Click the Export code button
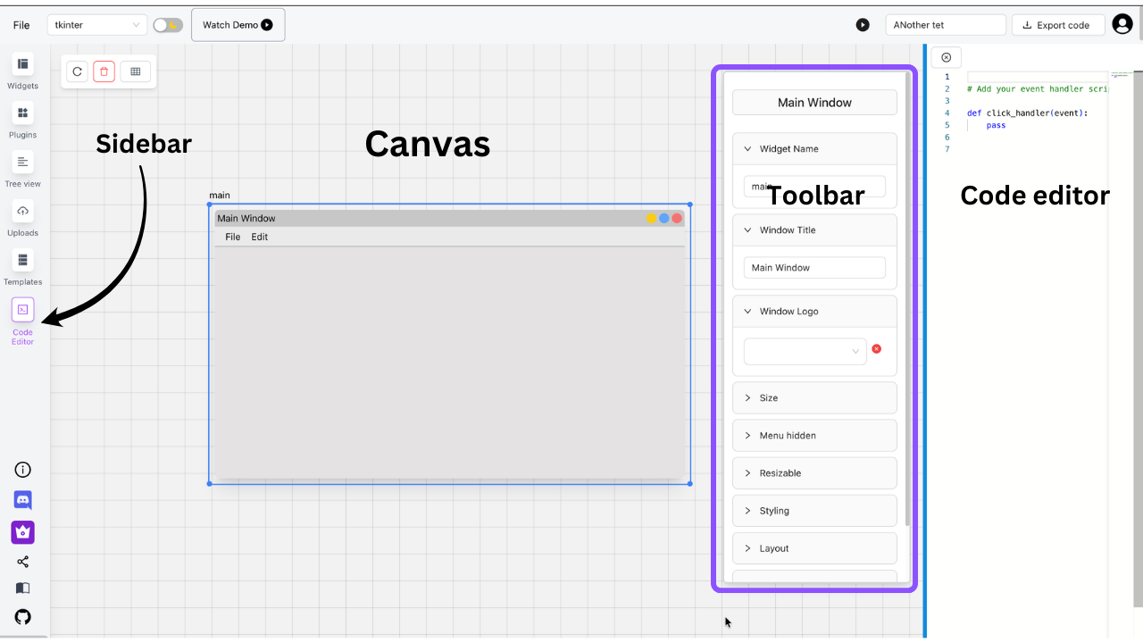Image resolution: width=1143 pixels, height=643 pixels. 1057,25
